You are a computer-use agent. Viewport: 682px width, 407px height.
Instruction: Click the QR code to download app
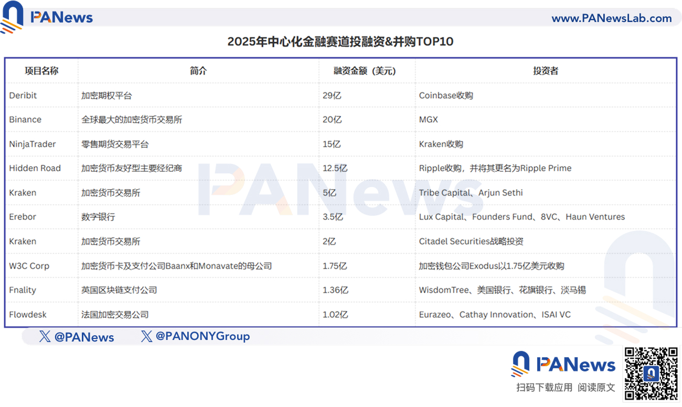click(651, 372)
